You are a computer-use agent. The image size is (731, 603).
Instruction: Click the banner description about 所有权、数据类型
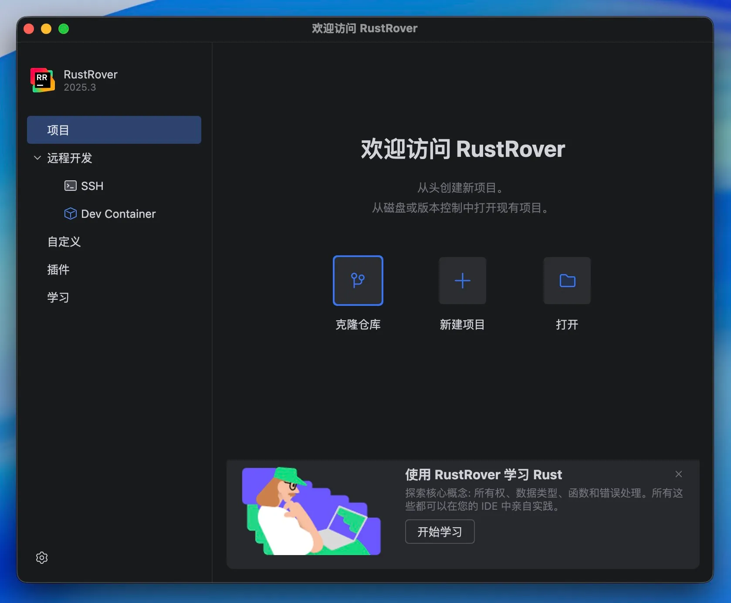point(544,500)
